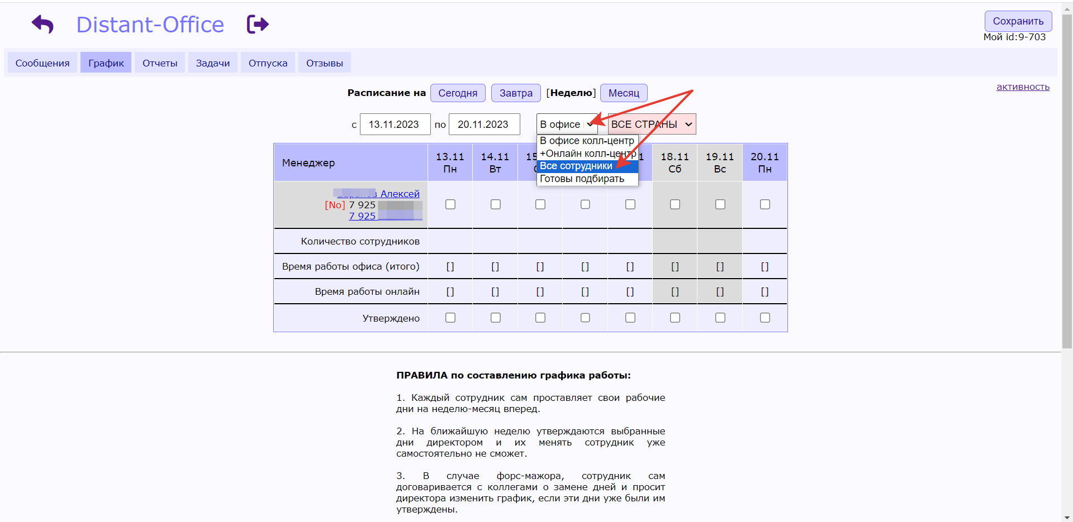Show schedule for Завтра
The image size is (1073, 522).
(516, 93)
